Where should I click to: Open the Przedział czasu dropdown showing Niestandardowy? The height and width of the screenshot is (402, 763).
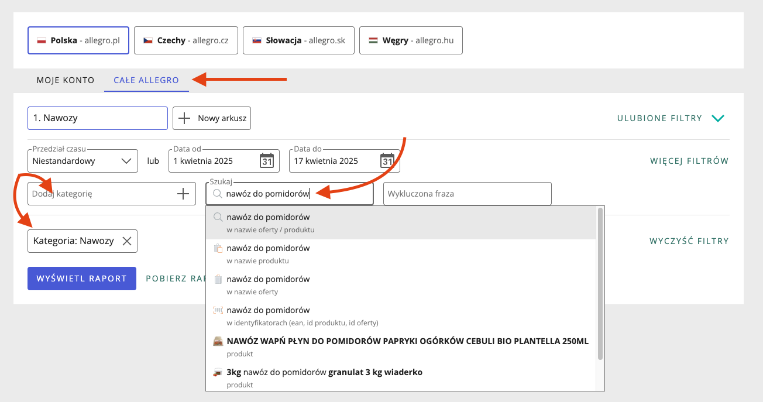82,160
